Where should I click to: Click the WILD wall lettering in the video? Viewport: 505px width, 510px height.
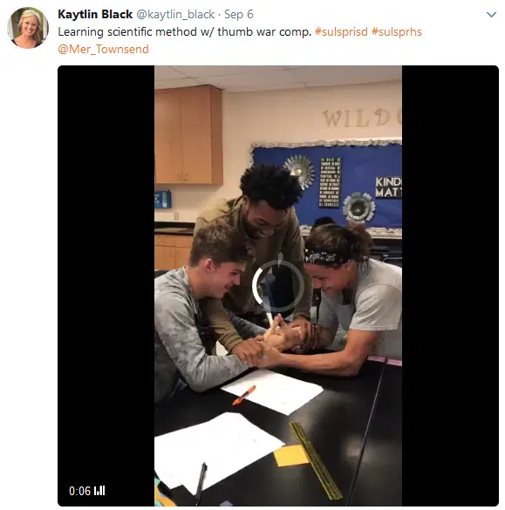pos(361,118)
